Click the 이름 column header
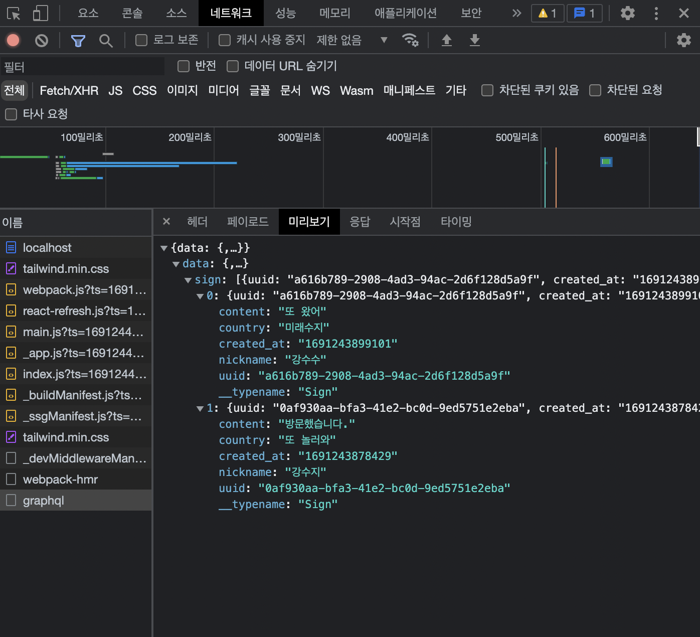Viewport: 700px width, 637px height. pyautogui.click(x=76, y=222)
